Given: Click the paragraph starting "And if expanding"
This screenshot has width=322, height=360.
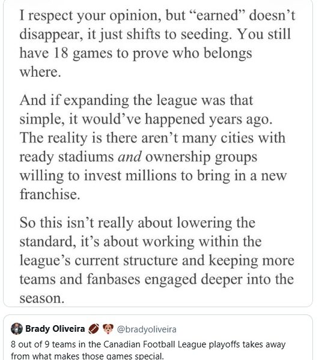Looking at the screenshot, I should coord(153,147).
